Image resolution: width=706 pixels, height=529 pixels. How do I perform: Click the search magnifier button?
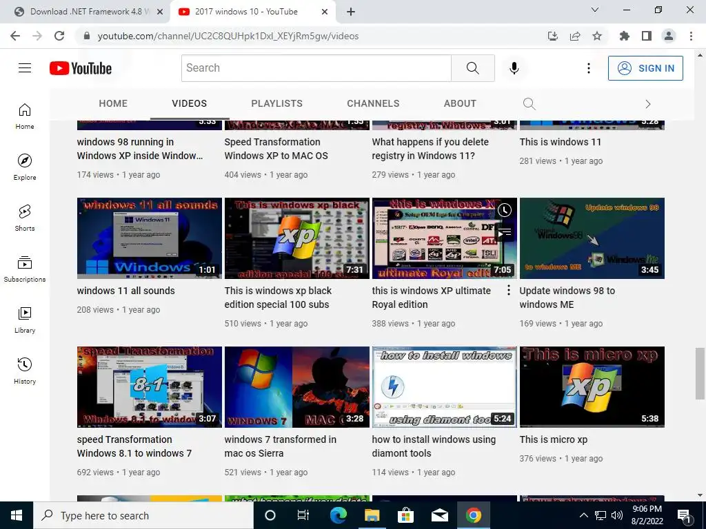point(473,68)
